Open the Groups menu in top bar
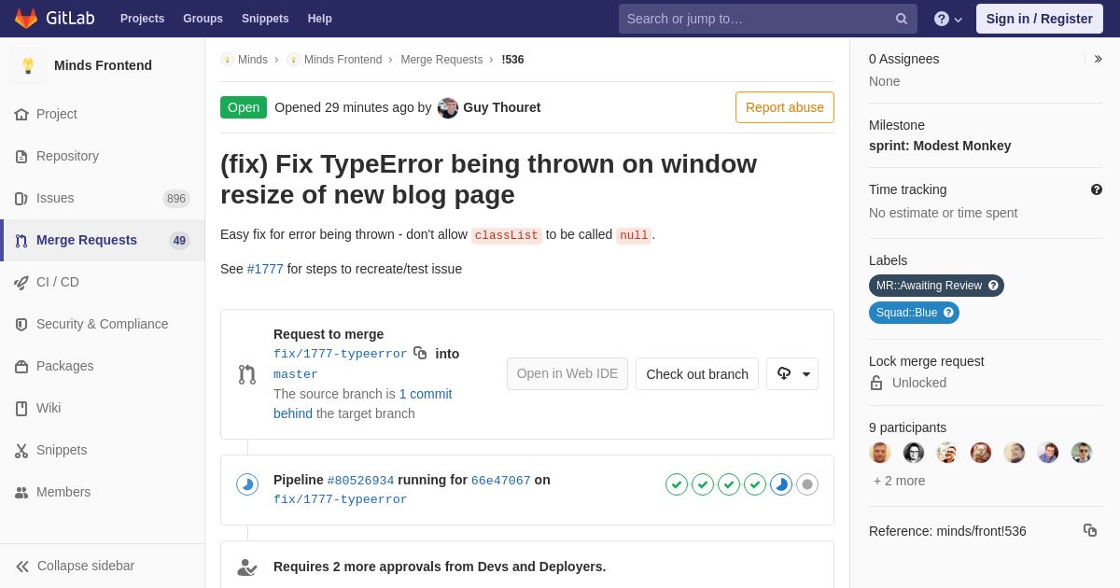 [203, 19]
